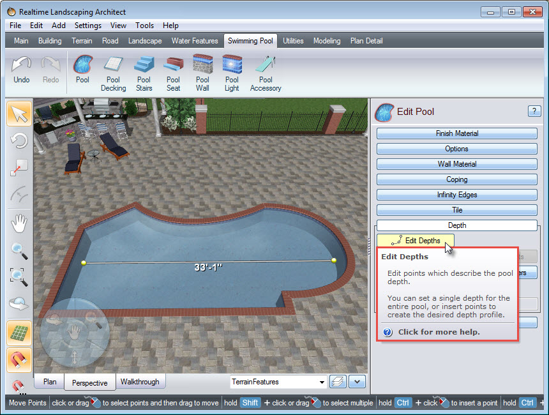The width and height of the screenshot is (549, 415).
Task: Select the arrow selection tool
Action: click(19, 113)
